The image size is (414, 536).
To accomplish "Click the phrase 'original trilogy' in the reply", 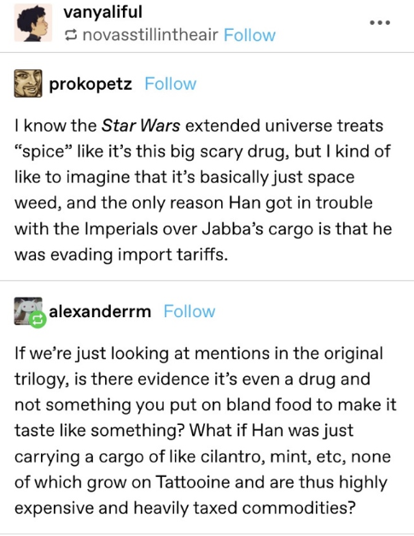I will [199, 367].
